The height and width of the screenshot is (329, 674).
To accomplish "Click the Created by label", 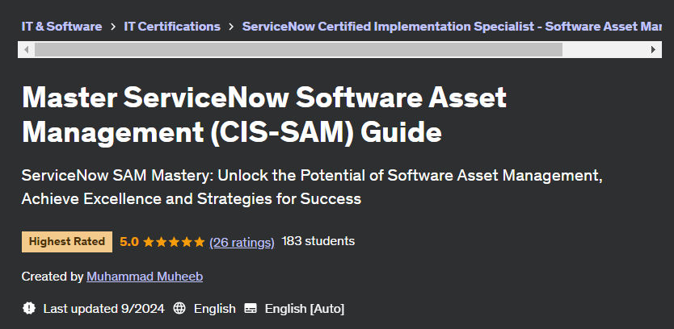I will click(x=53, y=277).
